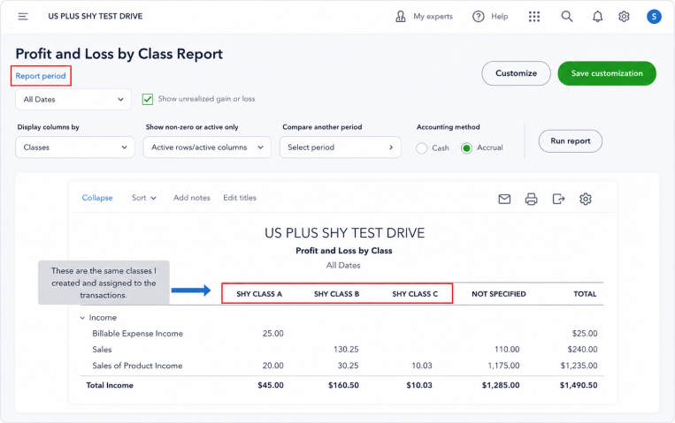This screenshot has height=423, width=675.
Task: Open the hamburger navigation menu
Action: click(23, 16)
